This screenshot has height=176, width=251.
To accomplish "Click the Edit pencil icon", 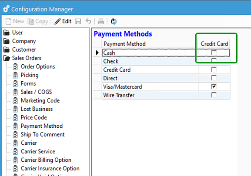I will 57,21.
